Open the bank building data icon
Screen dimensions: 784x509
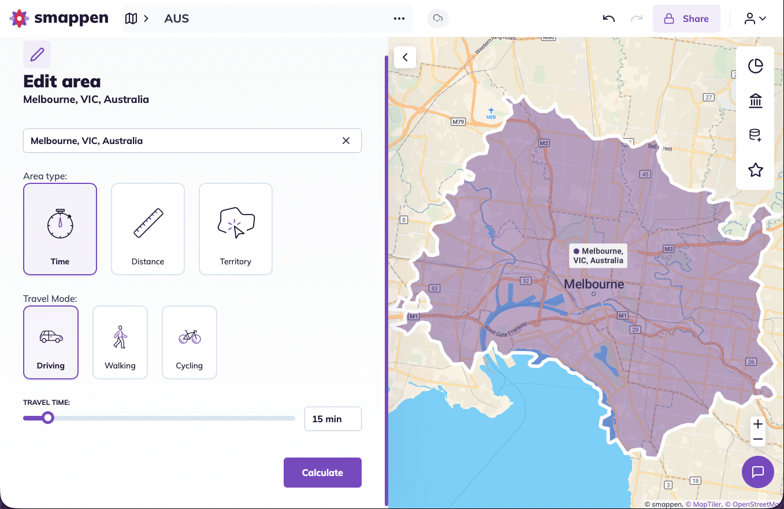[755, 101]
